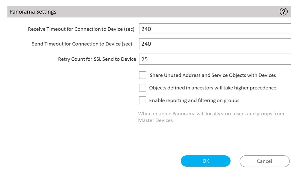This screenshot has height=172, width=296.
Task: Select the Retry Count for SSL Send field
Action: pos(215,59)
